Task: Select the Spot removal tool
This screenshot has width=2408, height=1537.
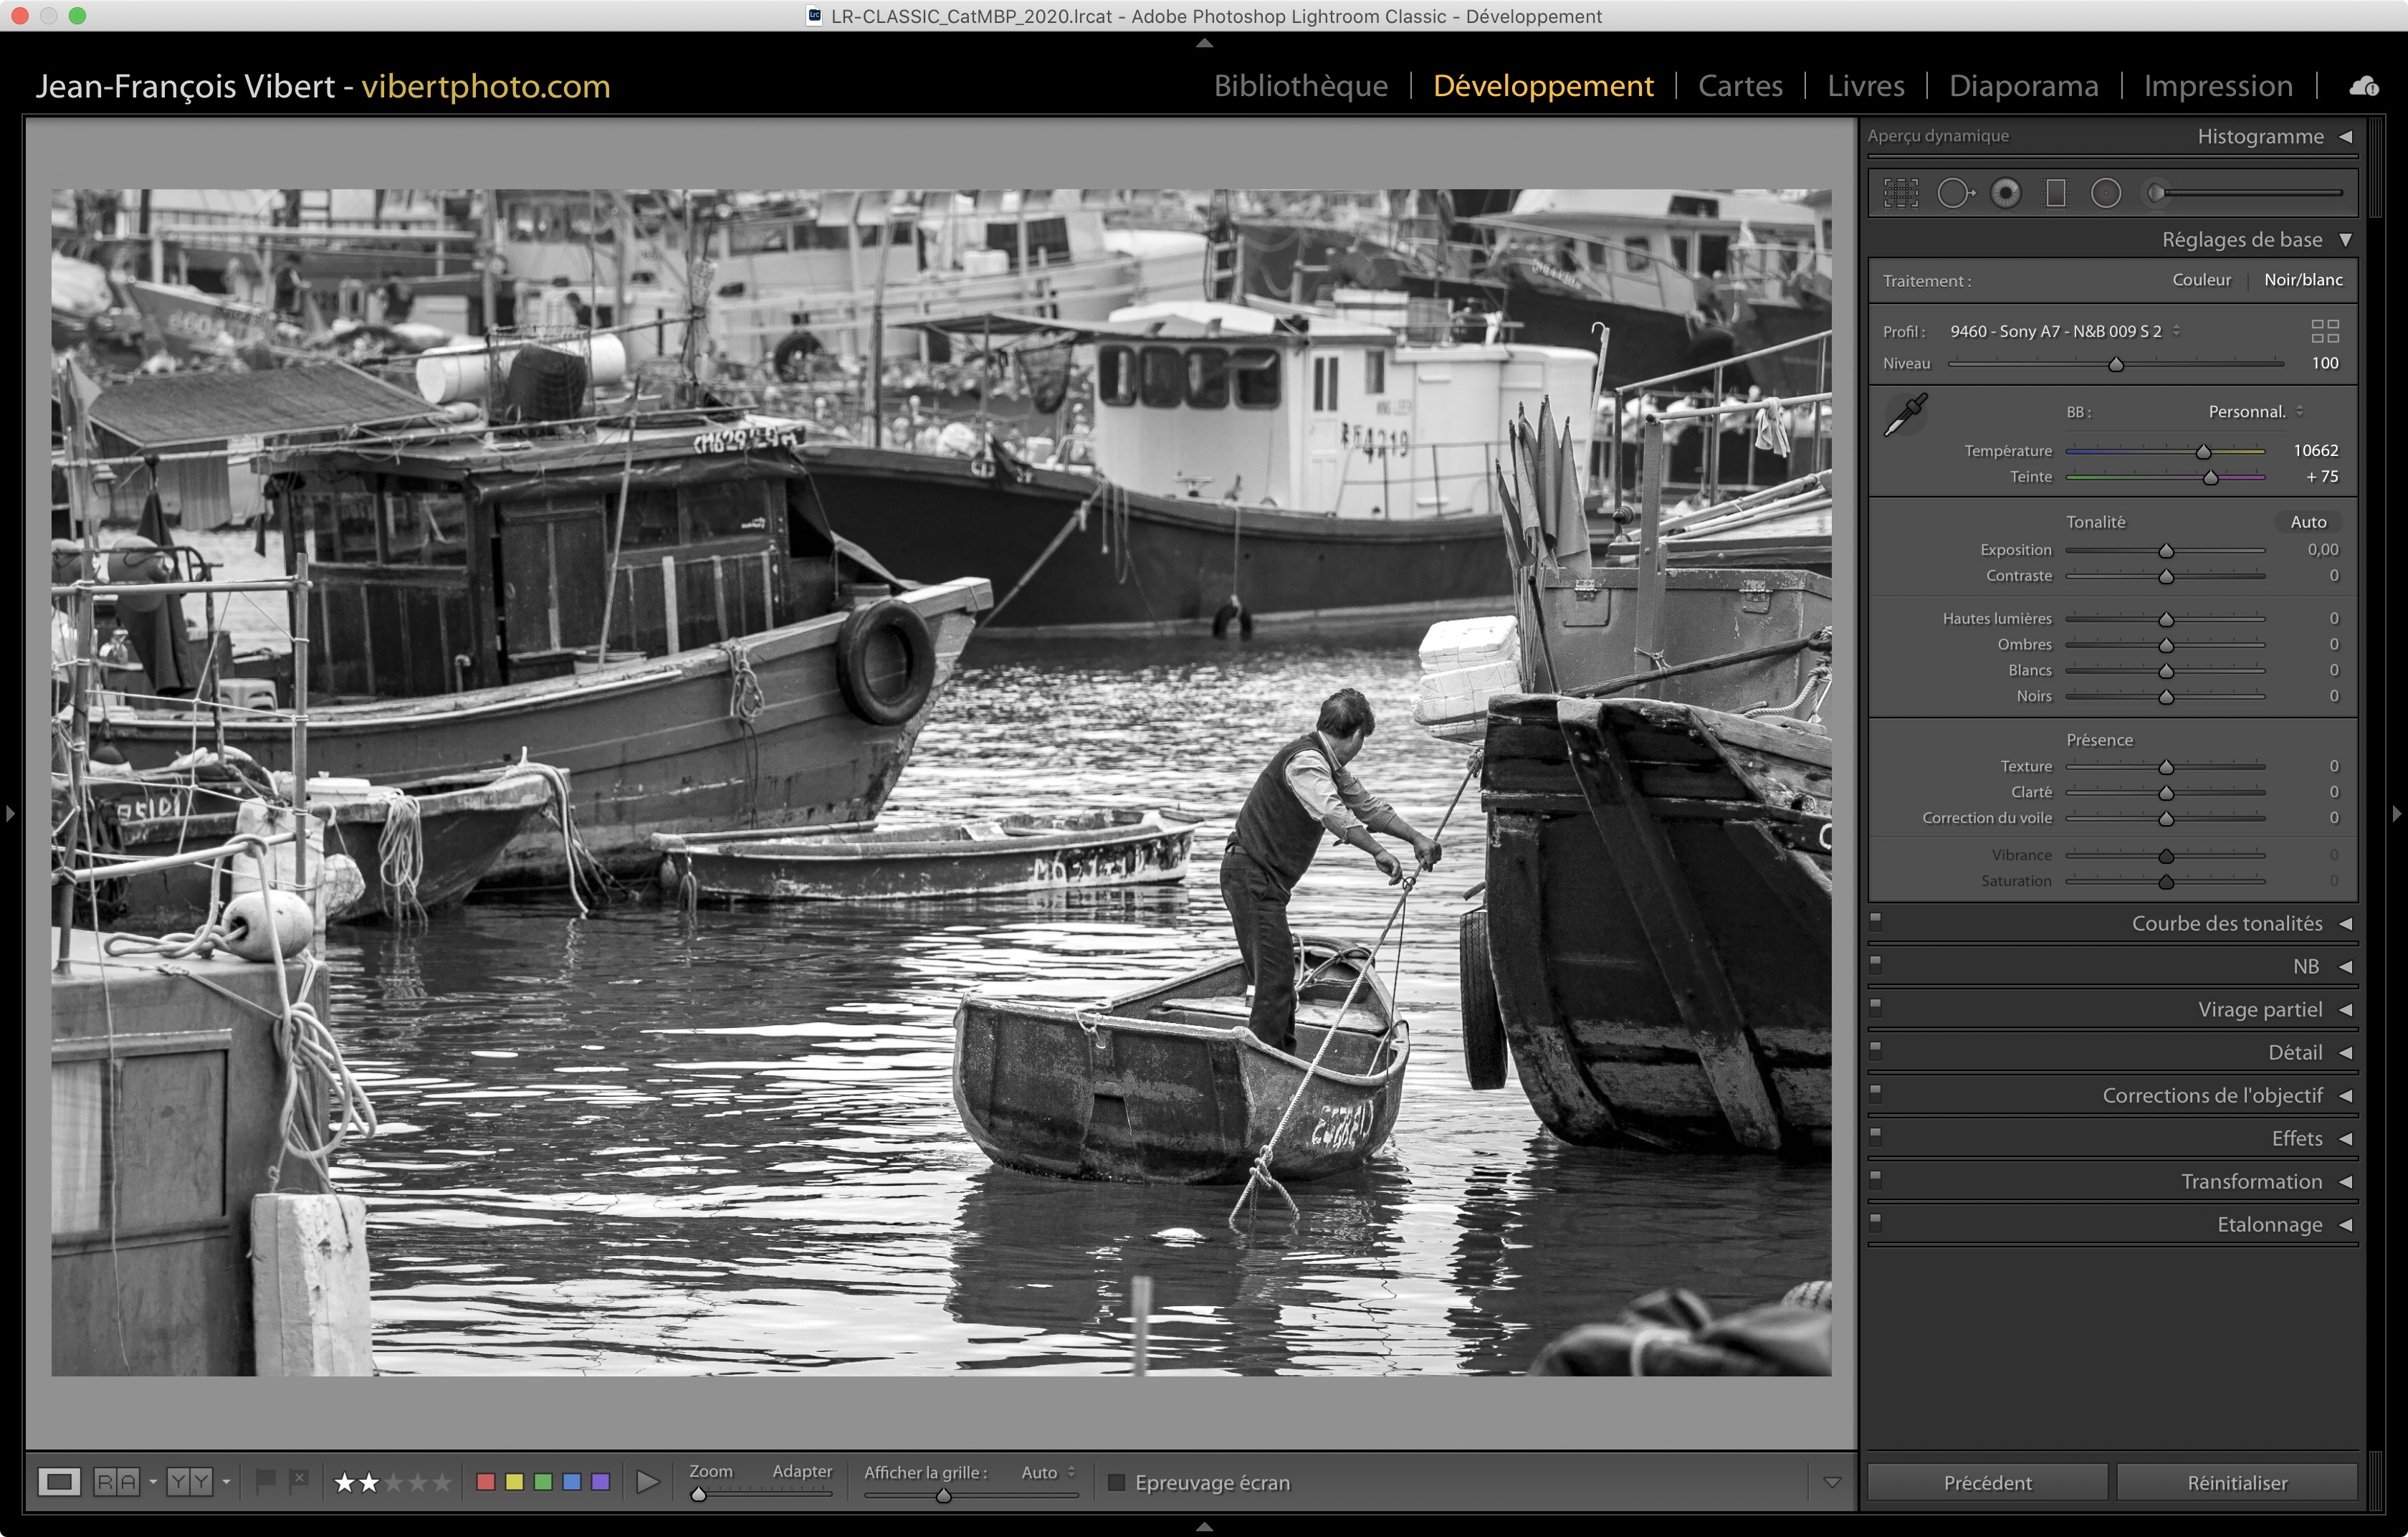Action: pos(1954,193)
